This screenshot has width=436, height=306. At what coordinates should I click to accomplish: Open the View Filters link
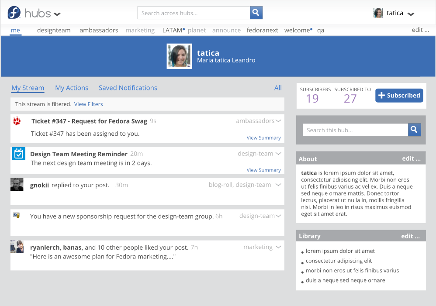[88, 104]
